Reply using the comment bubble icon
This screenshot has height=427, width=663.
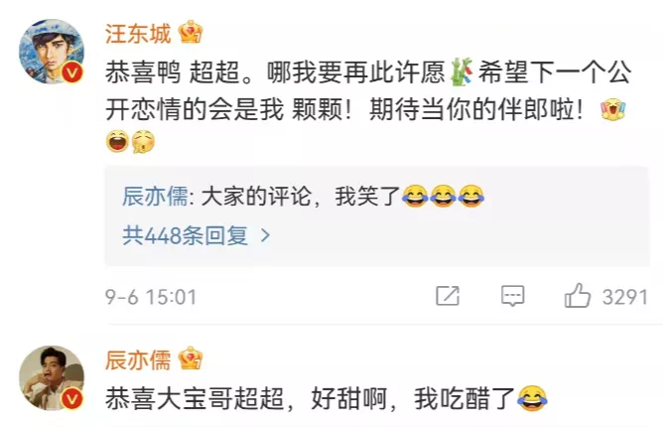tap(512, 296)
